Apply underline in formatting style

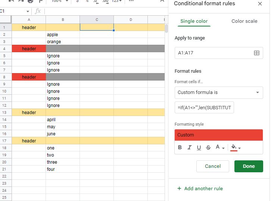(199, 147)
